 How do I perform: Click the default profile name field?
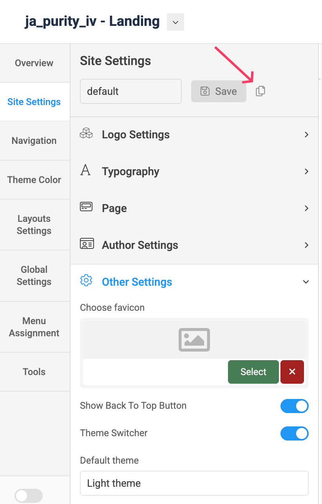(131, 91)
